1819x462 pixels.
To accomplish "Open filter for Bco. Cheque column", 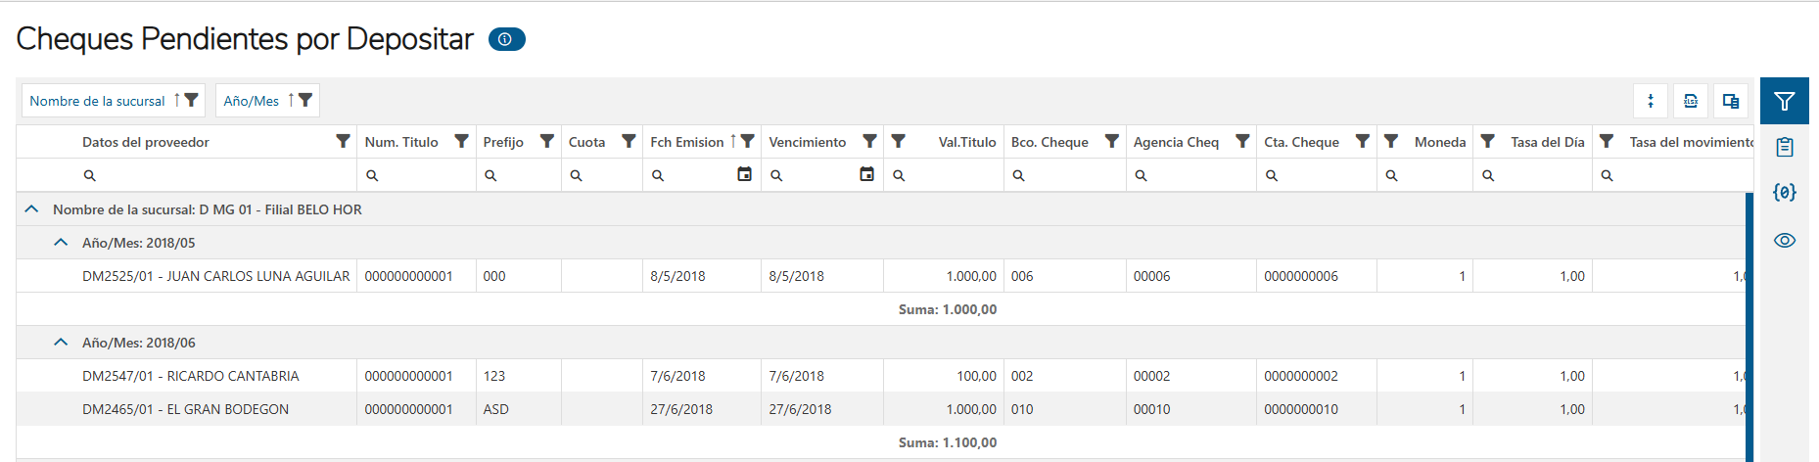I will pos(1111,141).
